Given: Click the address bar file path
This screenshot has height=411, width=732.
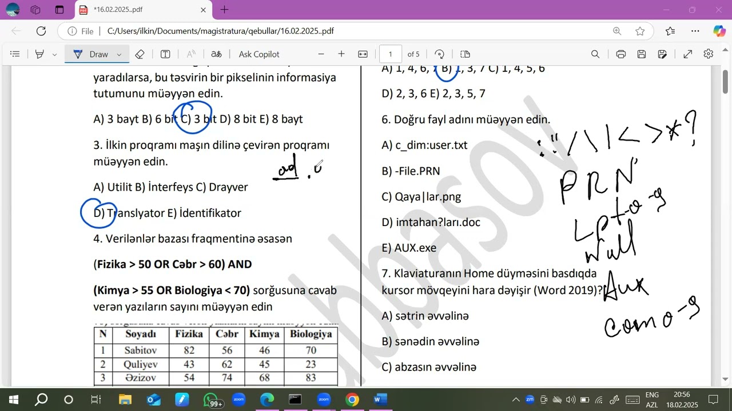Looking at the screenshot, I should (220, 31).
